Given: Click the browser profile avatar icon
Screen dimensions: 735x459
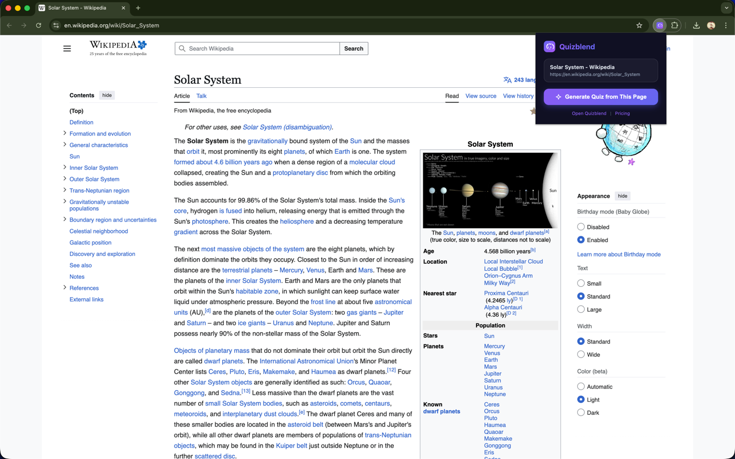Looking at the screenshot, I should [711, 25].
